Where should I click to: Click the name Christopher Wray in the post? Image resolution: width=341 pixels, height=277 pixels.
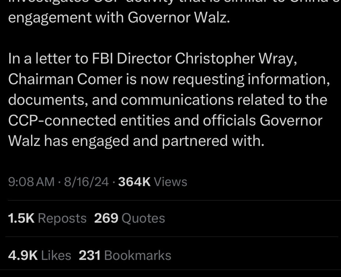point(236,59)
